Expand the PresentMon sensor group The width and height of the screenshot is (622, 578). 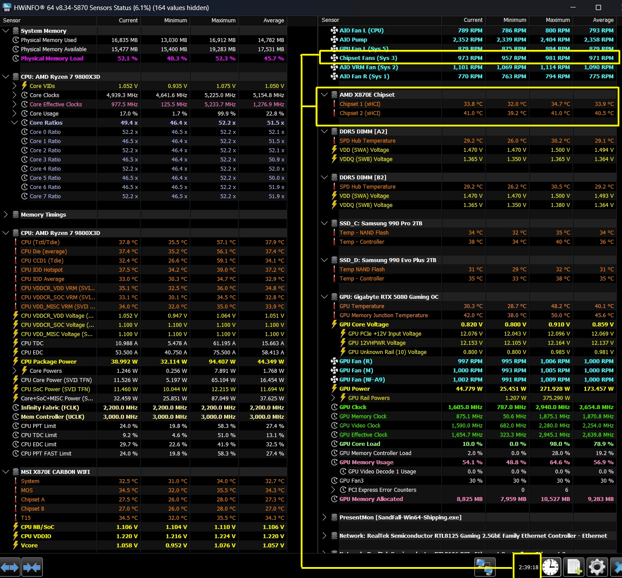[x=324, y=517]
